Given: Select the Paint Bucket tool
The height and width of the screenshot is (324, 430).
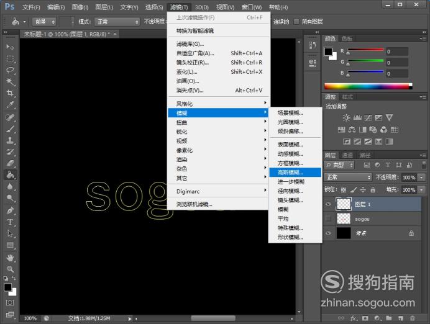Looking at the screenshot, I should tap(10, 175).
